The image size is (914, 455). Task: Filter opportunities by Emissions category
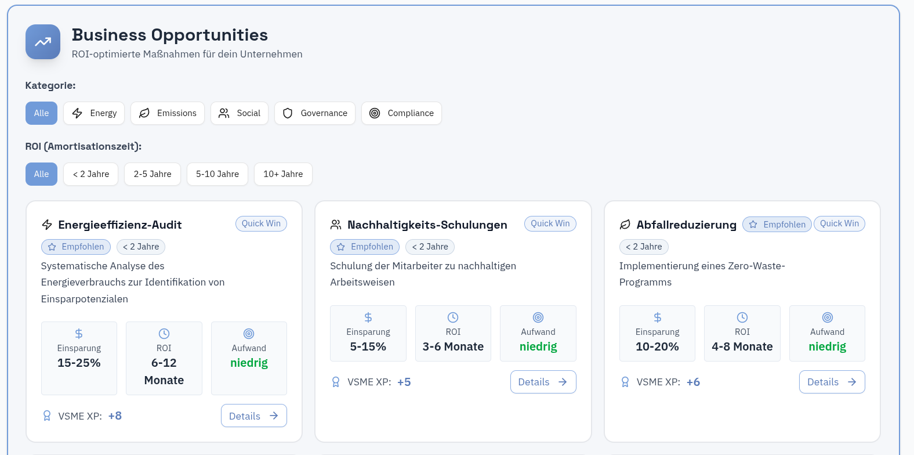[168, 113]
